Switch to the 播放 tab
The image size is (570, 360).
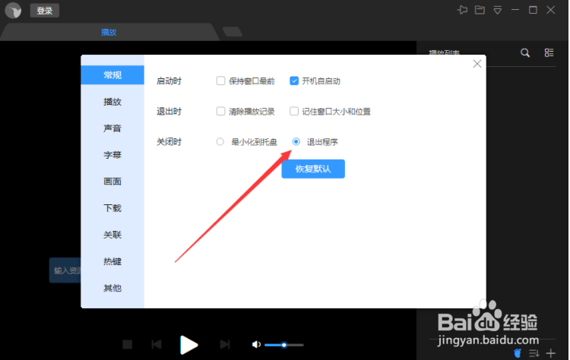coord(109,33)
